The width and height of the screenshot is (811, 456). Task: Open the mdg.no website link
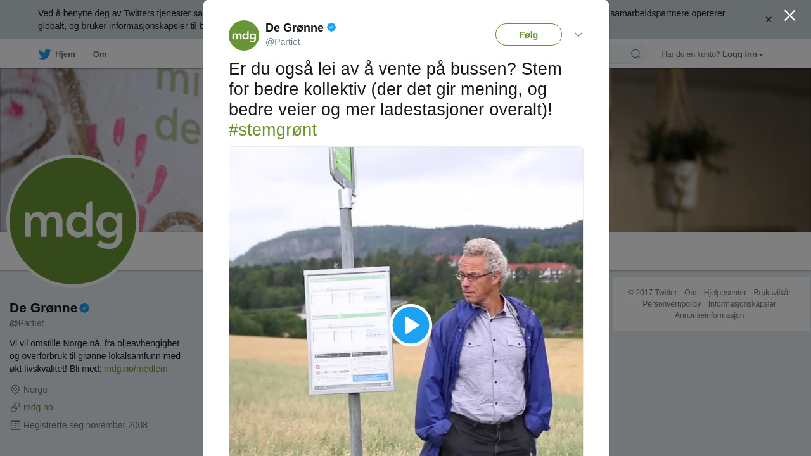[38, 407]
